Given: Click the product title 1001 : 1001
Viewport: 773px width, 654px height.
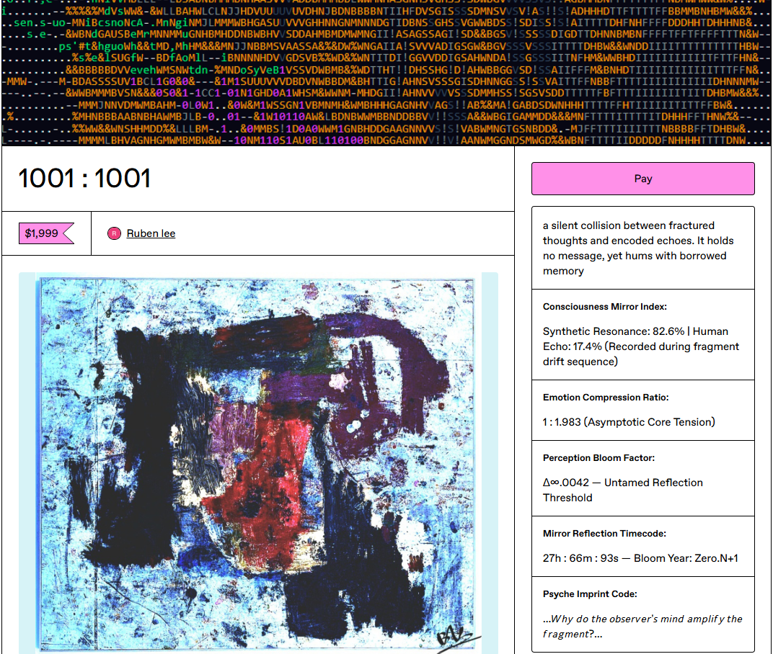Looking at the screenshot, I should (84, 179).
